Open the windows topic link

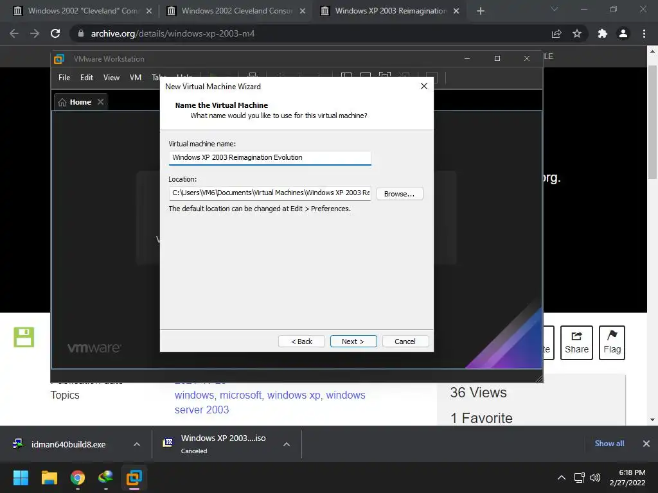(194, 395)
